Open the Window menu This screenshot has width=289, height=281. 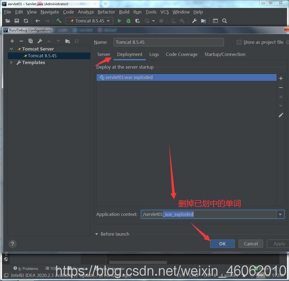point(181,12)
